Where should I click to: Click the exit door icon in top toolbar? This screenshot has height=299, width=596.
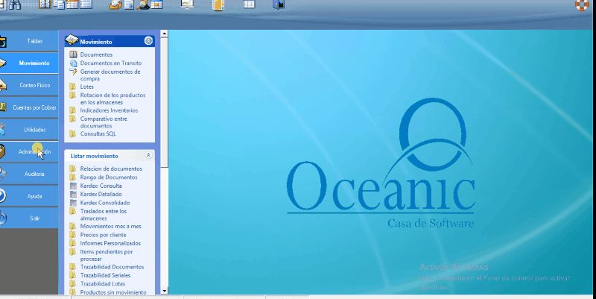point(279,5)
